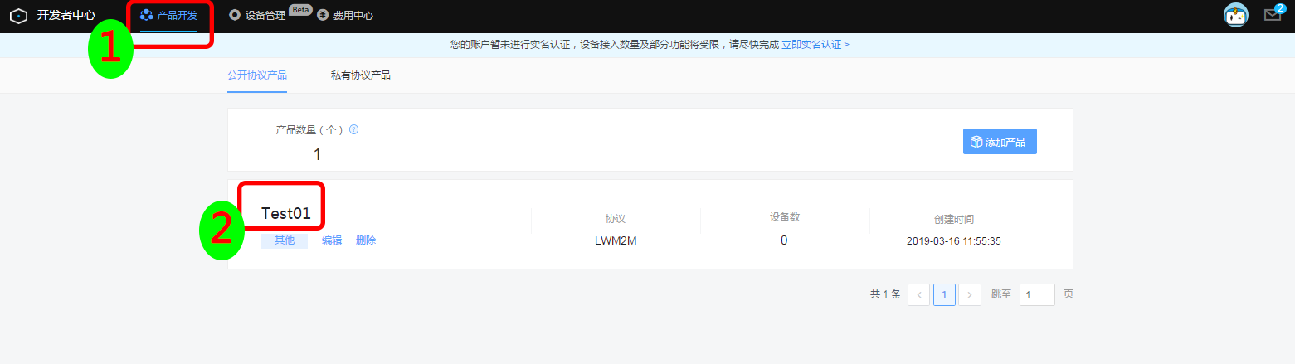Click 编辑 link for Test01
The height and width of the screenshot is (364, 1295).
[x=332, y=240]
